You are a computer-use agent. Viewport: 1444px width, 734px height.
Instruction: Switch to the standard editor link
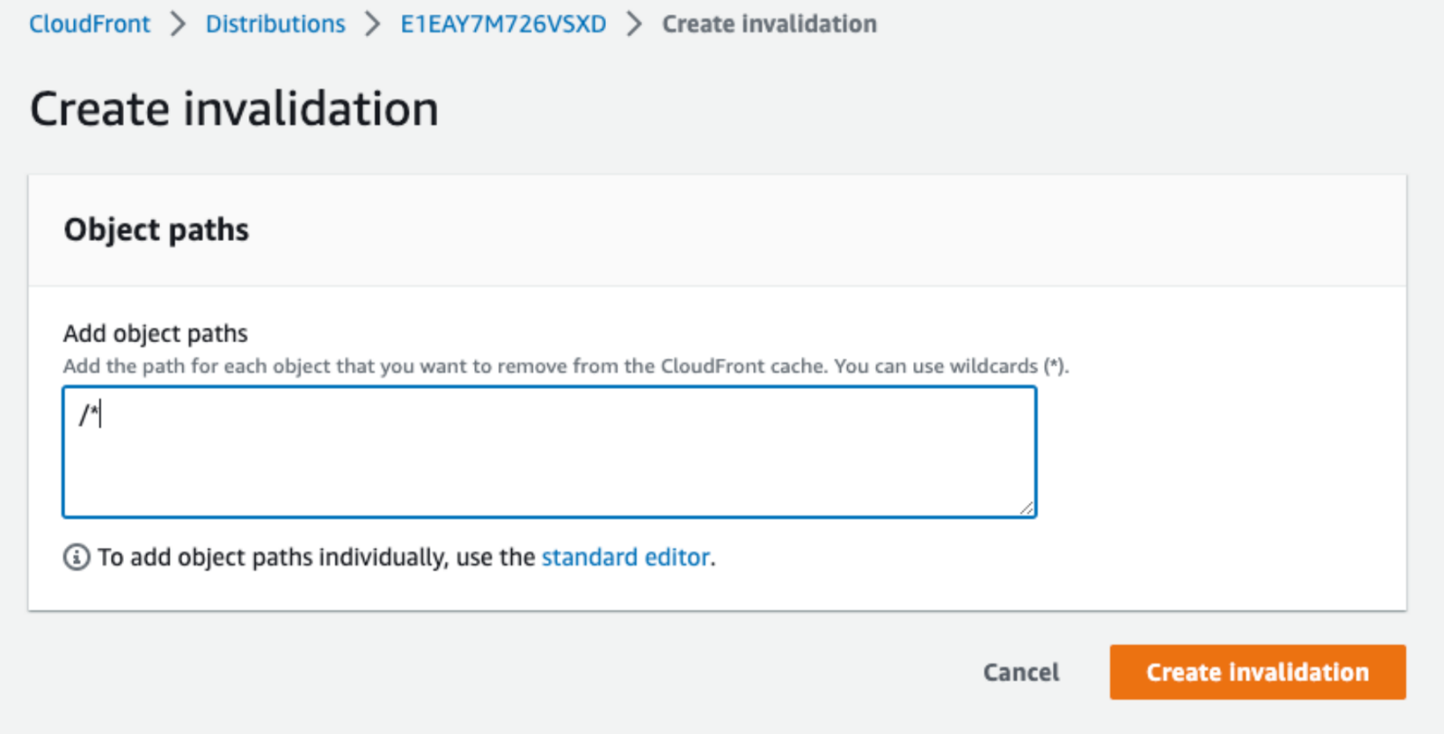coord(625,558)
